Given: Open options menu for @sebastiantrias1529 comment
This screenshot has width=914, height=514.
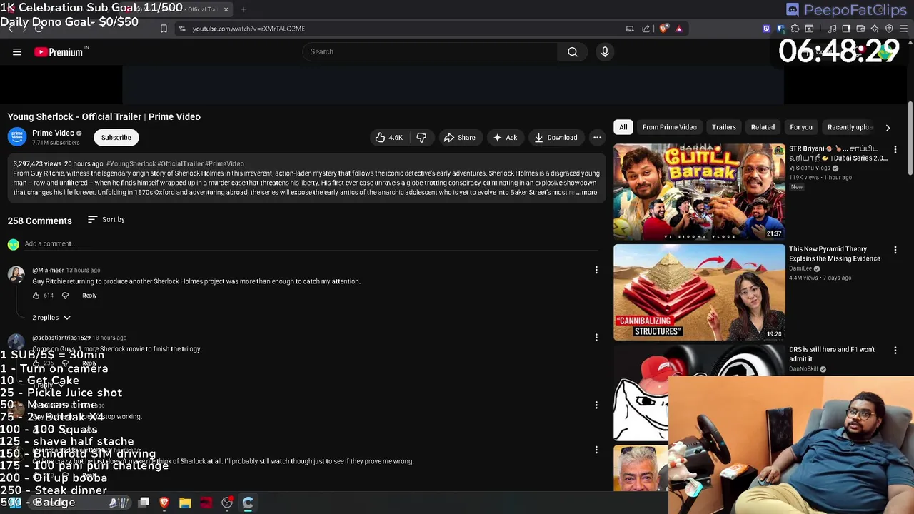Looking at the screenshot, I should [596, 337].
